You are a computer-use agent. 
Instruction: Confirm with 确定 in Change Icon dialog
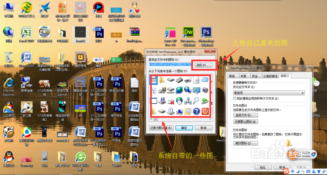coord(184,128)
